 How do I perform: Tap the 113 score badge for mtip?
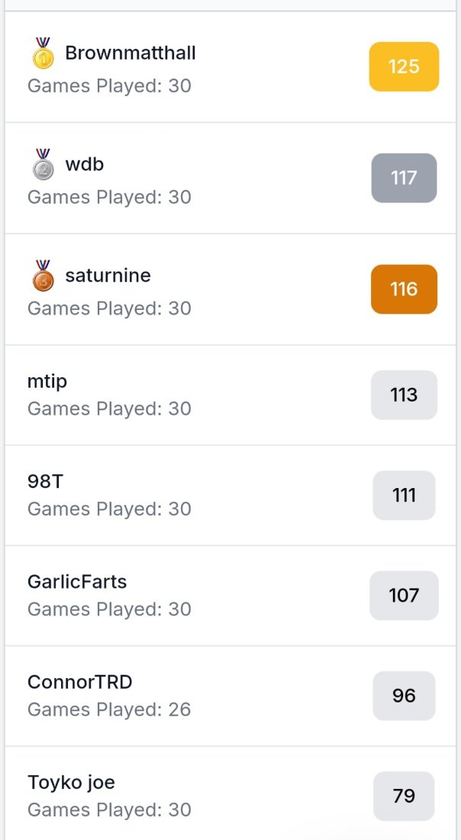click(x=404, y=395)
